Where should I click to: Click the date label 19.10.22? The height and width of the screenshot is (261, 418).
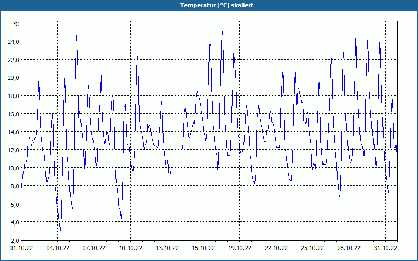(x=240, y=248)
